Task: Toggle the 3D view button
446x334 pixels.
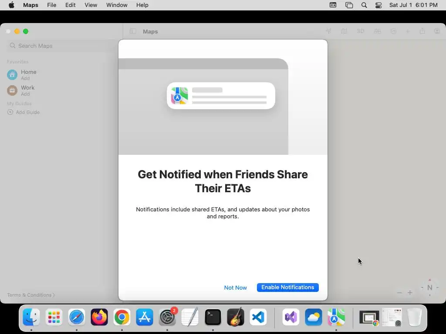Action: pos(360,31)
